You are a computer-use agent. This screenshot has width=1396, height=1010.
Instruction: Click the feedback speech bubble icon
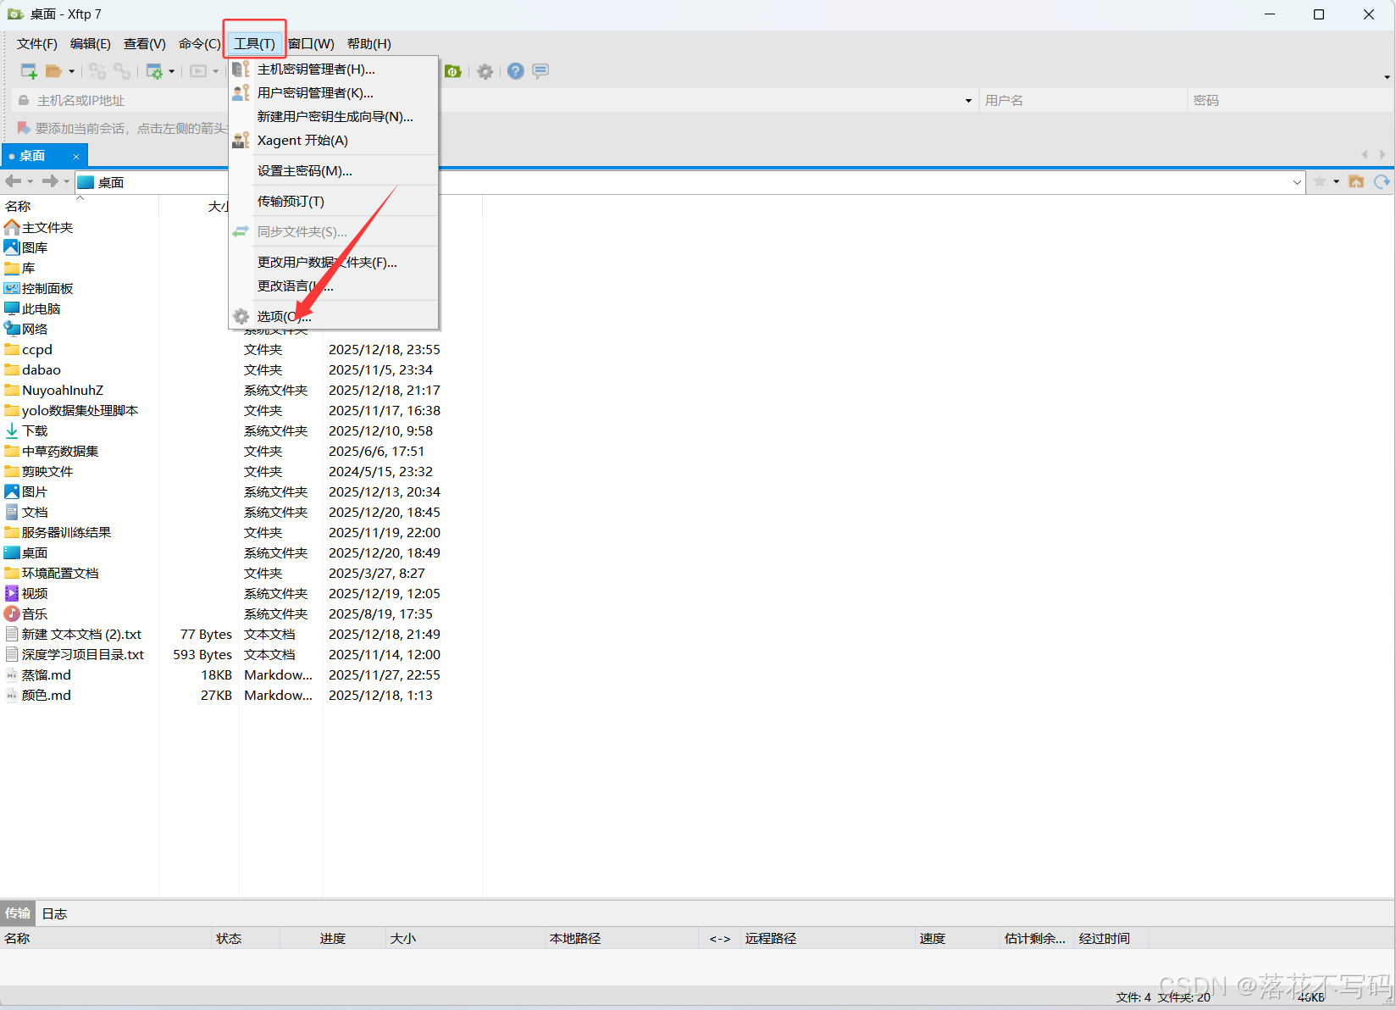(540, 71)
